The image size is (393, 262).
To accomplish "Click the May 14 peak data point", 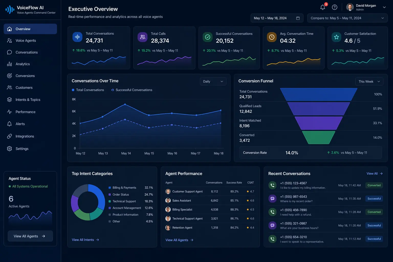I will click(125, 104).
